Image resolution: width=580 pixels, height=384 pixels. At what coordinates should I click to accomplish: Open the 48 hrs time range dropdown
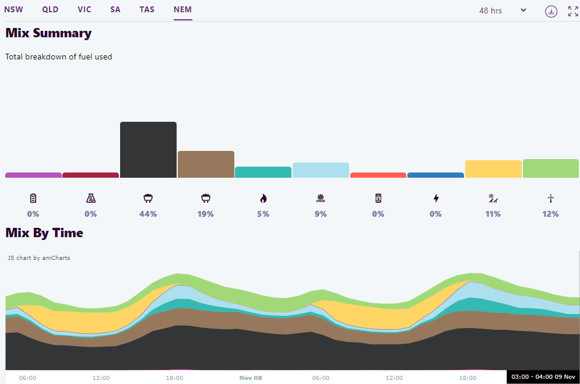tap(502, 10)
